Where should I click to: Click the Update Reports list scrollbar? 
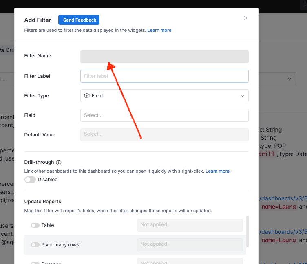[247, 231]
